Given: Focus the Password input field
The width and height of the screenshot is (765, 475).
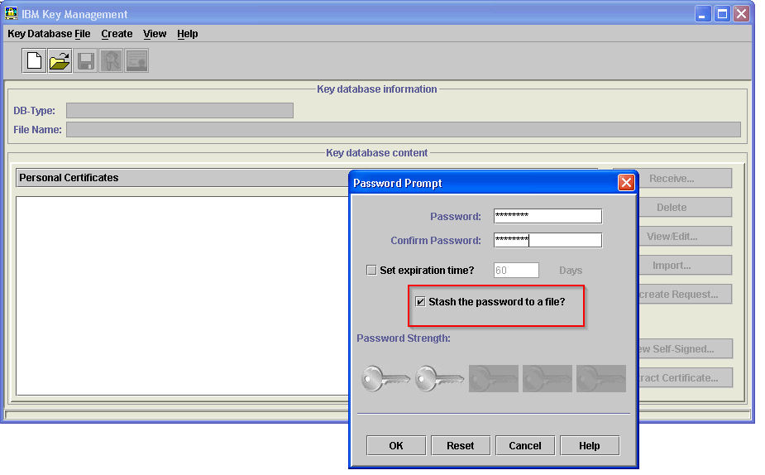Looking at the screenshot, I should tap(547, 216).
